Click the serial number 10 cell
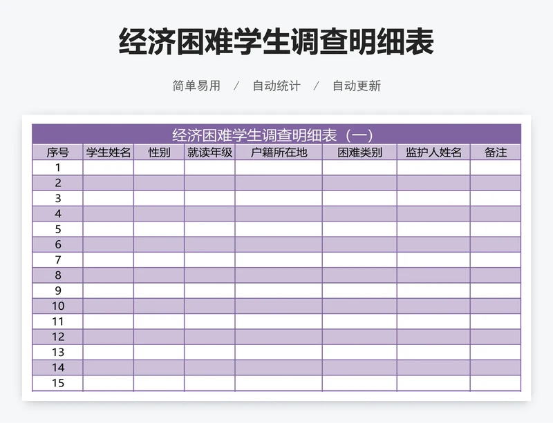The width and height of the screenshot is (553, 423). (x=57, y=306)
